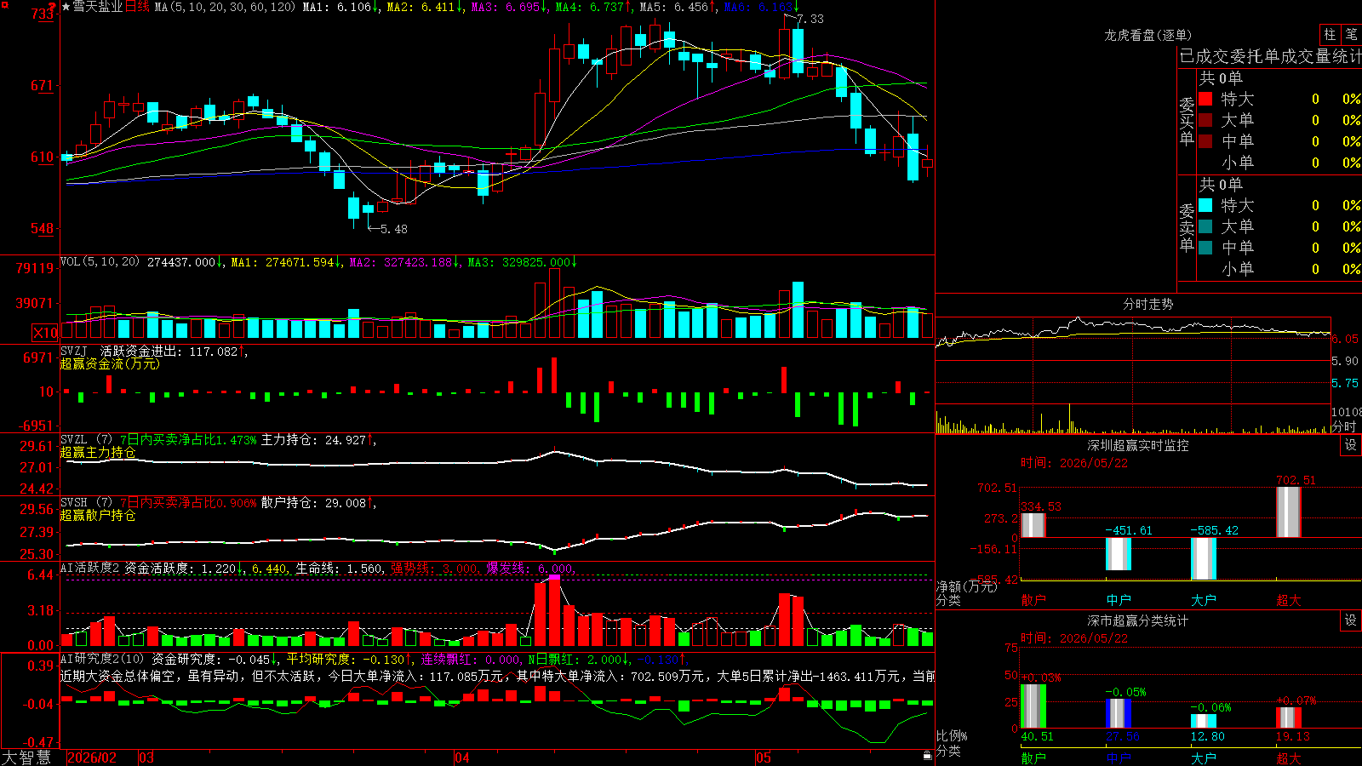Click the teal 大单 sell-order swatch
The image size is (1362, 766).
coord(1205,226)
